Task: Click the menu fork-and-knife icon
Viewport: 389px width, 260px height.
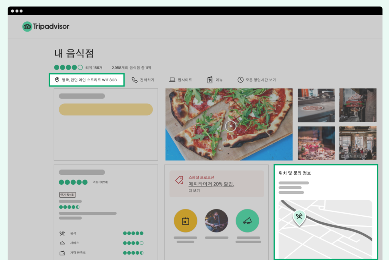Action: (210, 80)
